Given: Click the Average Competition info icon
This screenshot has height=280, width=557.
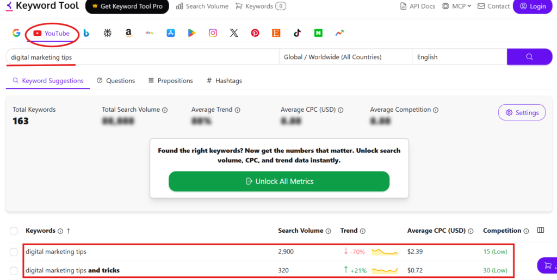Looking at the screenshot, I should (x=436, y=110).
